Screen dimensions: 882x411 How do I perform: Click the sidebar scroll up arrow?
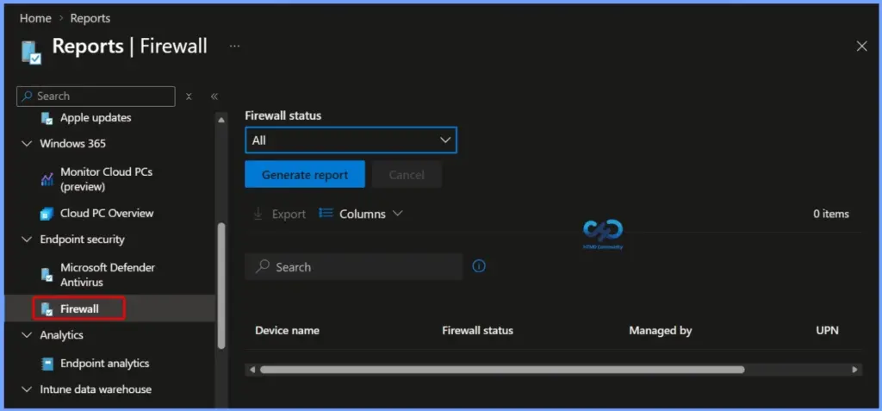click(x=221, y=120)
